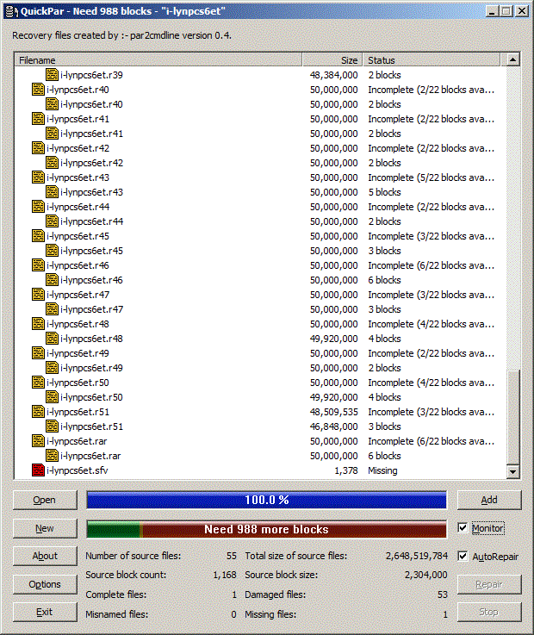Click the size value 46,848,000
Image resolution: width=534 pixels, height=635 pixels.
pyautogui.click(x=334, y=426)
